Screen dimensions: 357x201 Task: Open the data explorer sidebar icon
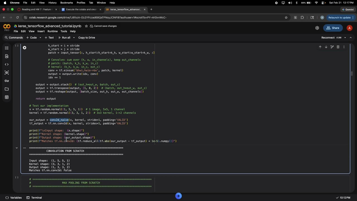[x=7, y=73]
